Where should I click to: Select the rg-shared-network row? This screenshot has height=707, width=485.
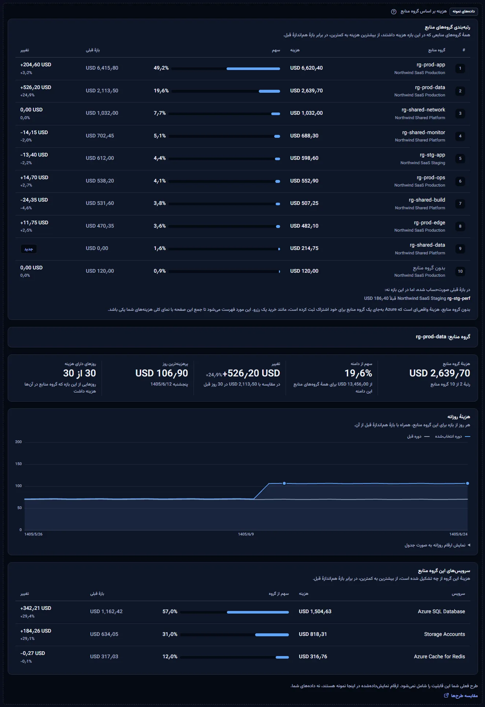(243, 114)
